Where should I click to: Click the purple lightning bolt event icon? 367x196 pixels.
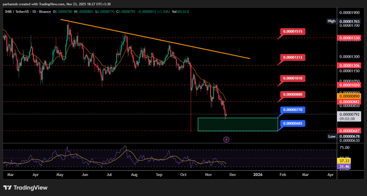[x=226, y=140]
